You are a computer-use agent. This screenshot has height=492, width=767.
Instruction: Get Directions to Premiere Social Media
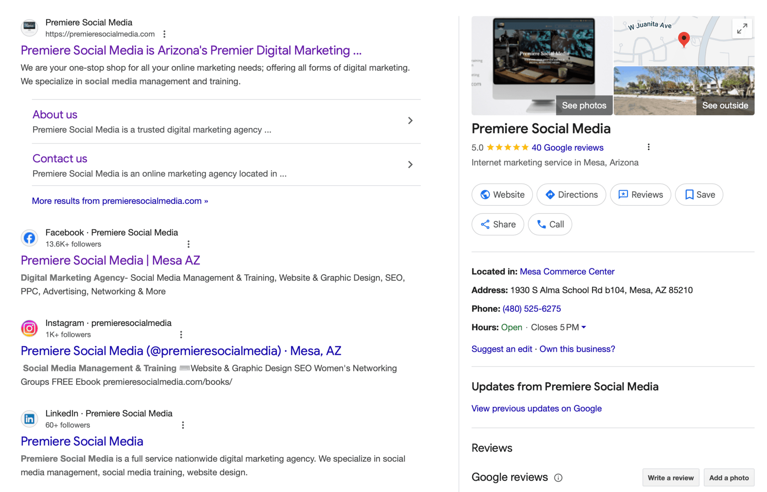pyautogui.click(x=571, y=195)
